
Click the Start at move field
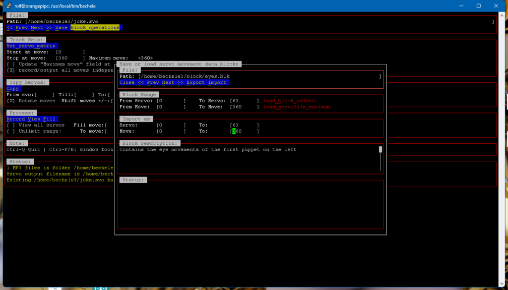(x=69, y=52)
